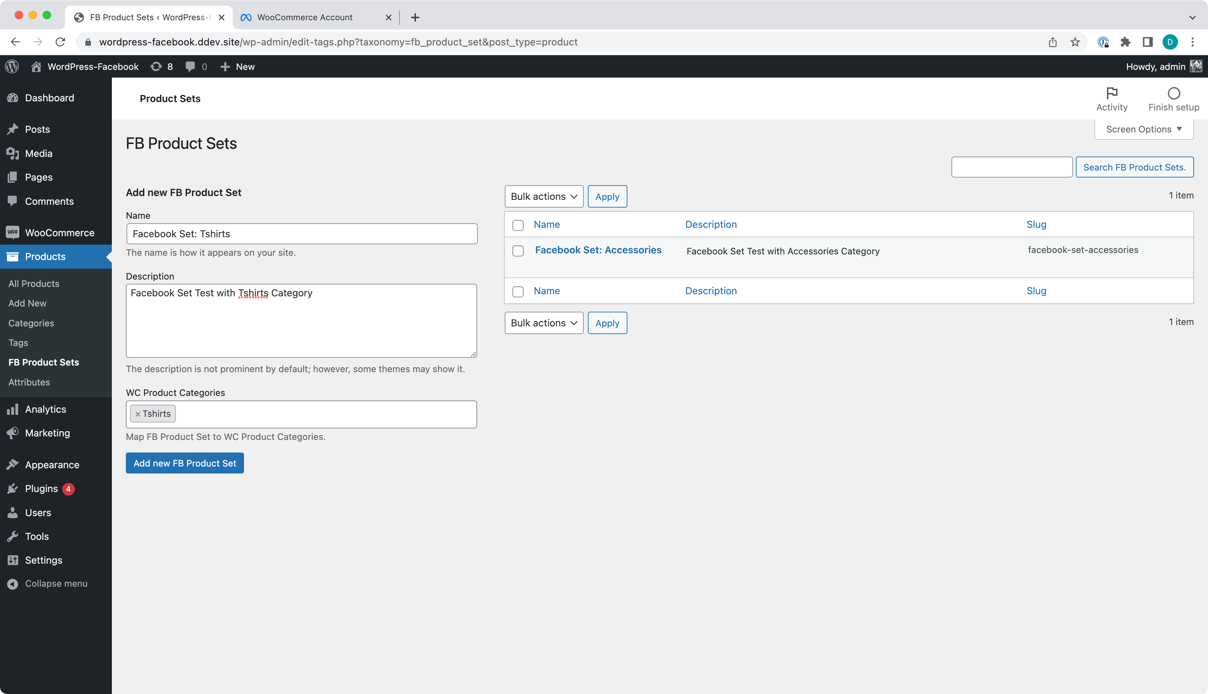Click the Products archive icon in sidebar
Image resolution: width=1208 pixels, height=694 pixels.
[x=13, y=256]
